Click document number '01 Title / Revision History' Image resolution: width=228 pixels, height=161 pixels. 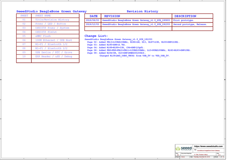click(201, 155)
